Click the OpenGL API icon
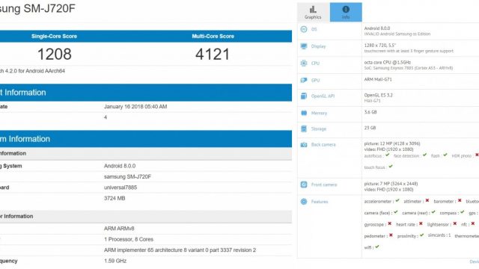This screenshot has height=269, width=479. tap(304, 96)
